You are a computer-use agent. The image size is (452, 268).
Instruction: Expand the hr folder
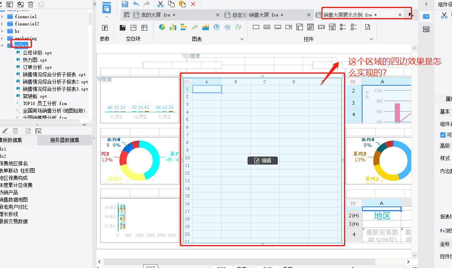click(x=2, y=31)
